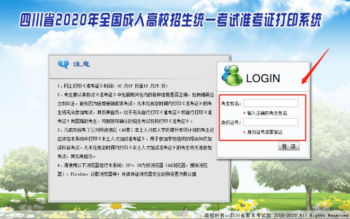Viewport: 350px width, 219px height.
Task: Click the line starting 2、考生要认真核对
Action: pyautogui.click(x=136, y=95)
